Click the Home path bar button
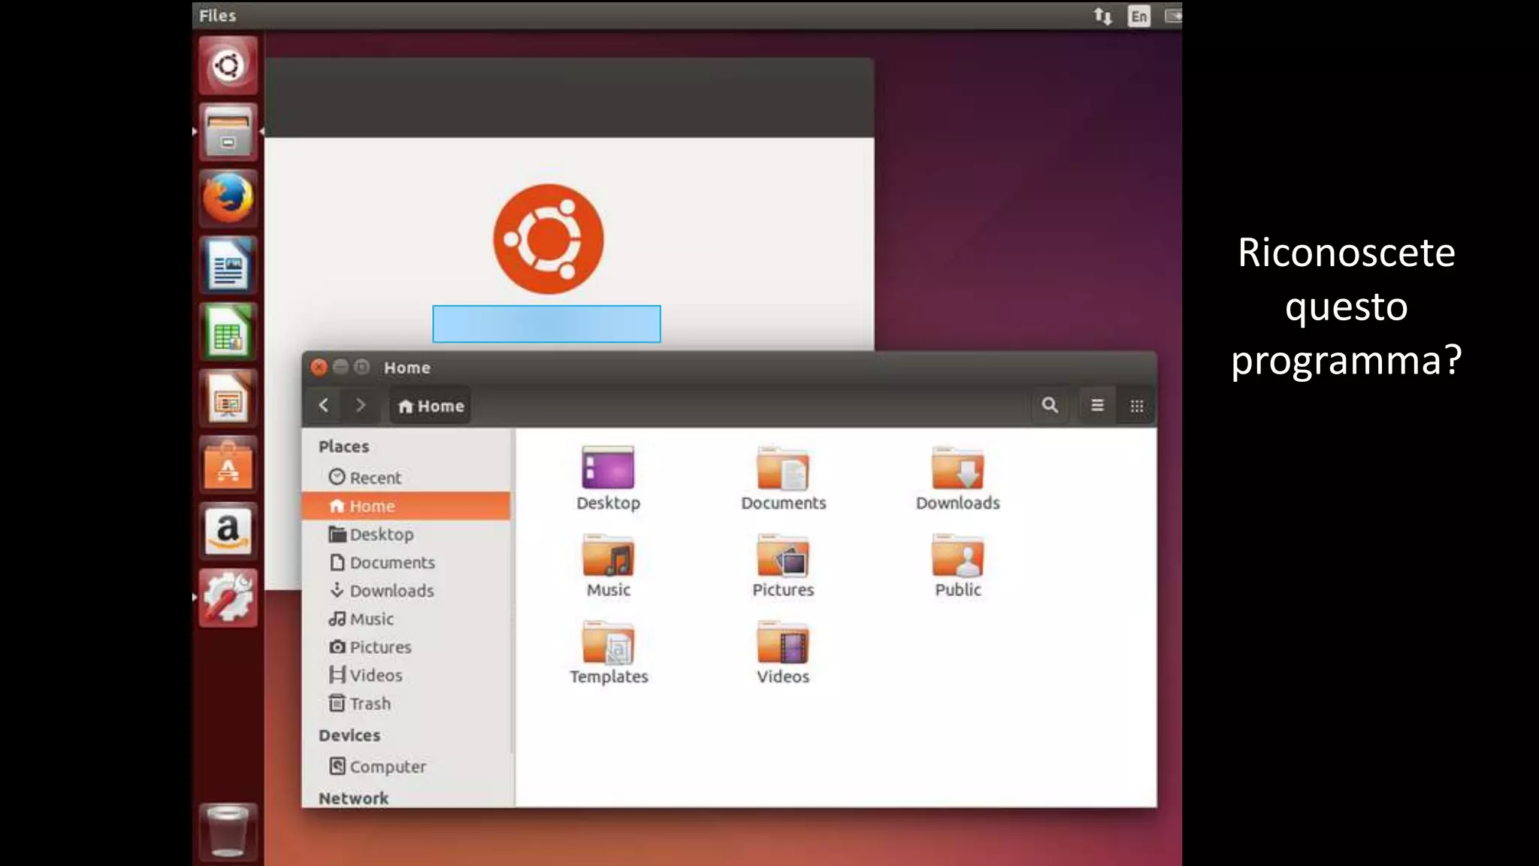The width and height of the screenshot is (1539, 866). (431, 407)
